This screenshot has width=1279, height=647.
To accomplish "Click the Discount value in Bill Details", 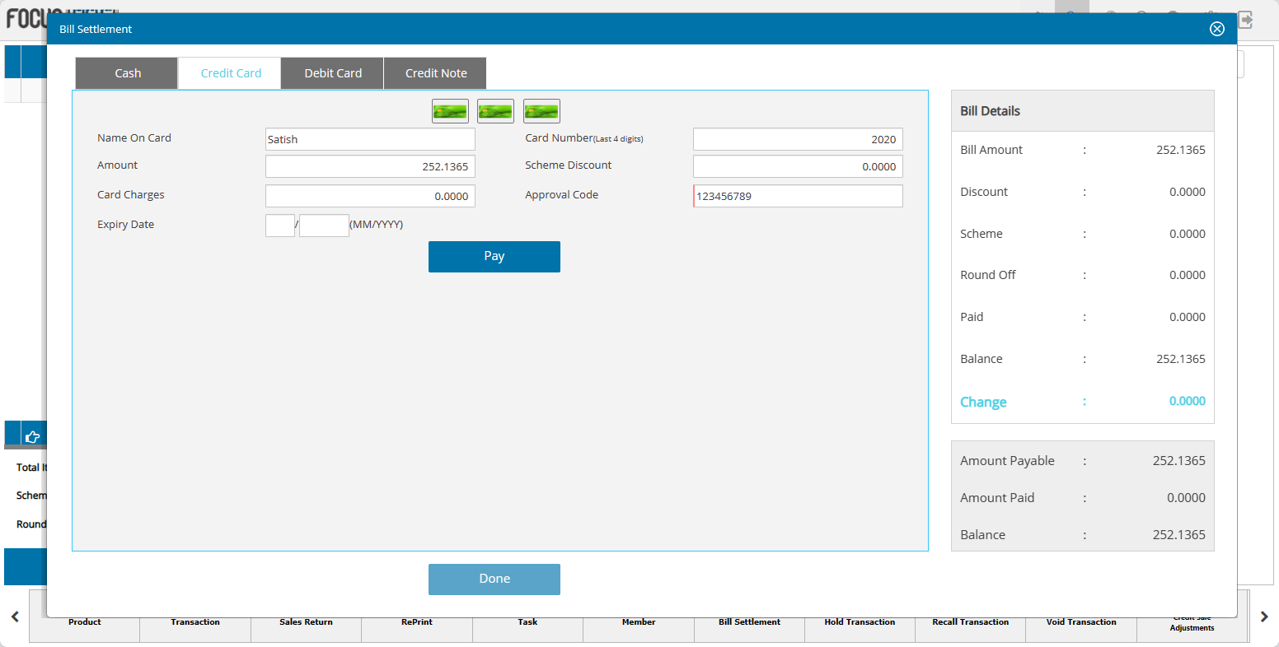I will pyautogui.click(x=1188, y=192).
